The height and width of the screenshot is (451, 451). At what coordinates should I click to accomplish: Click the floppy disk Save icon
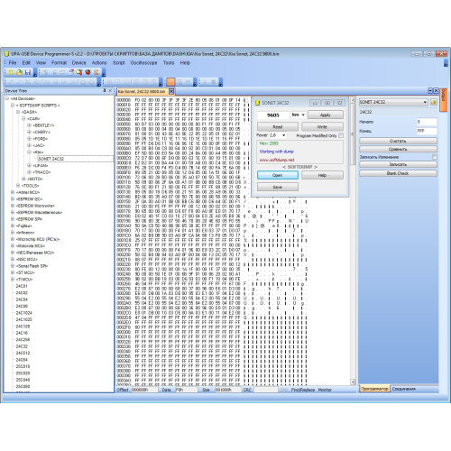pos(28,72)
